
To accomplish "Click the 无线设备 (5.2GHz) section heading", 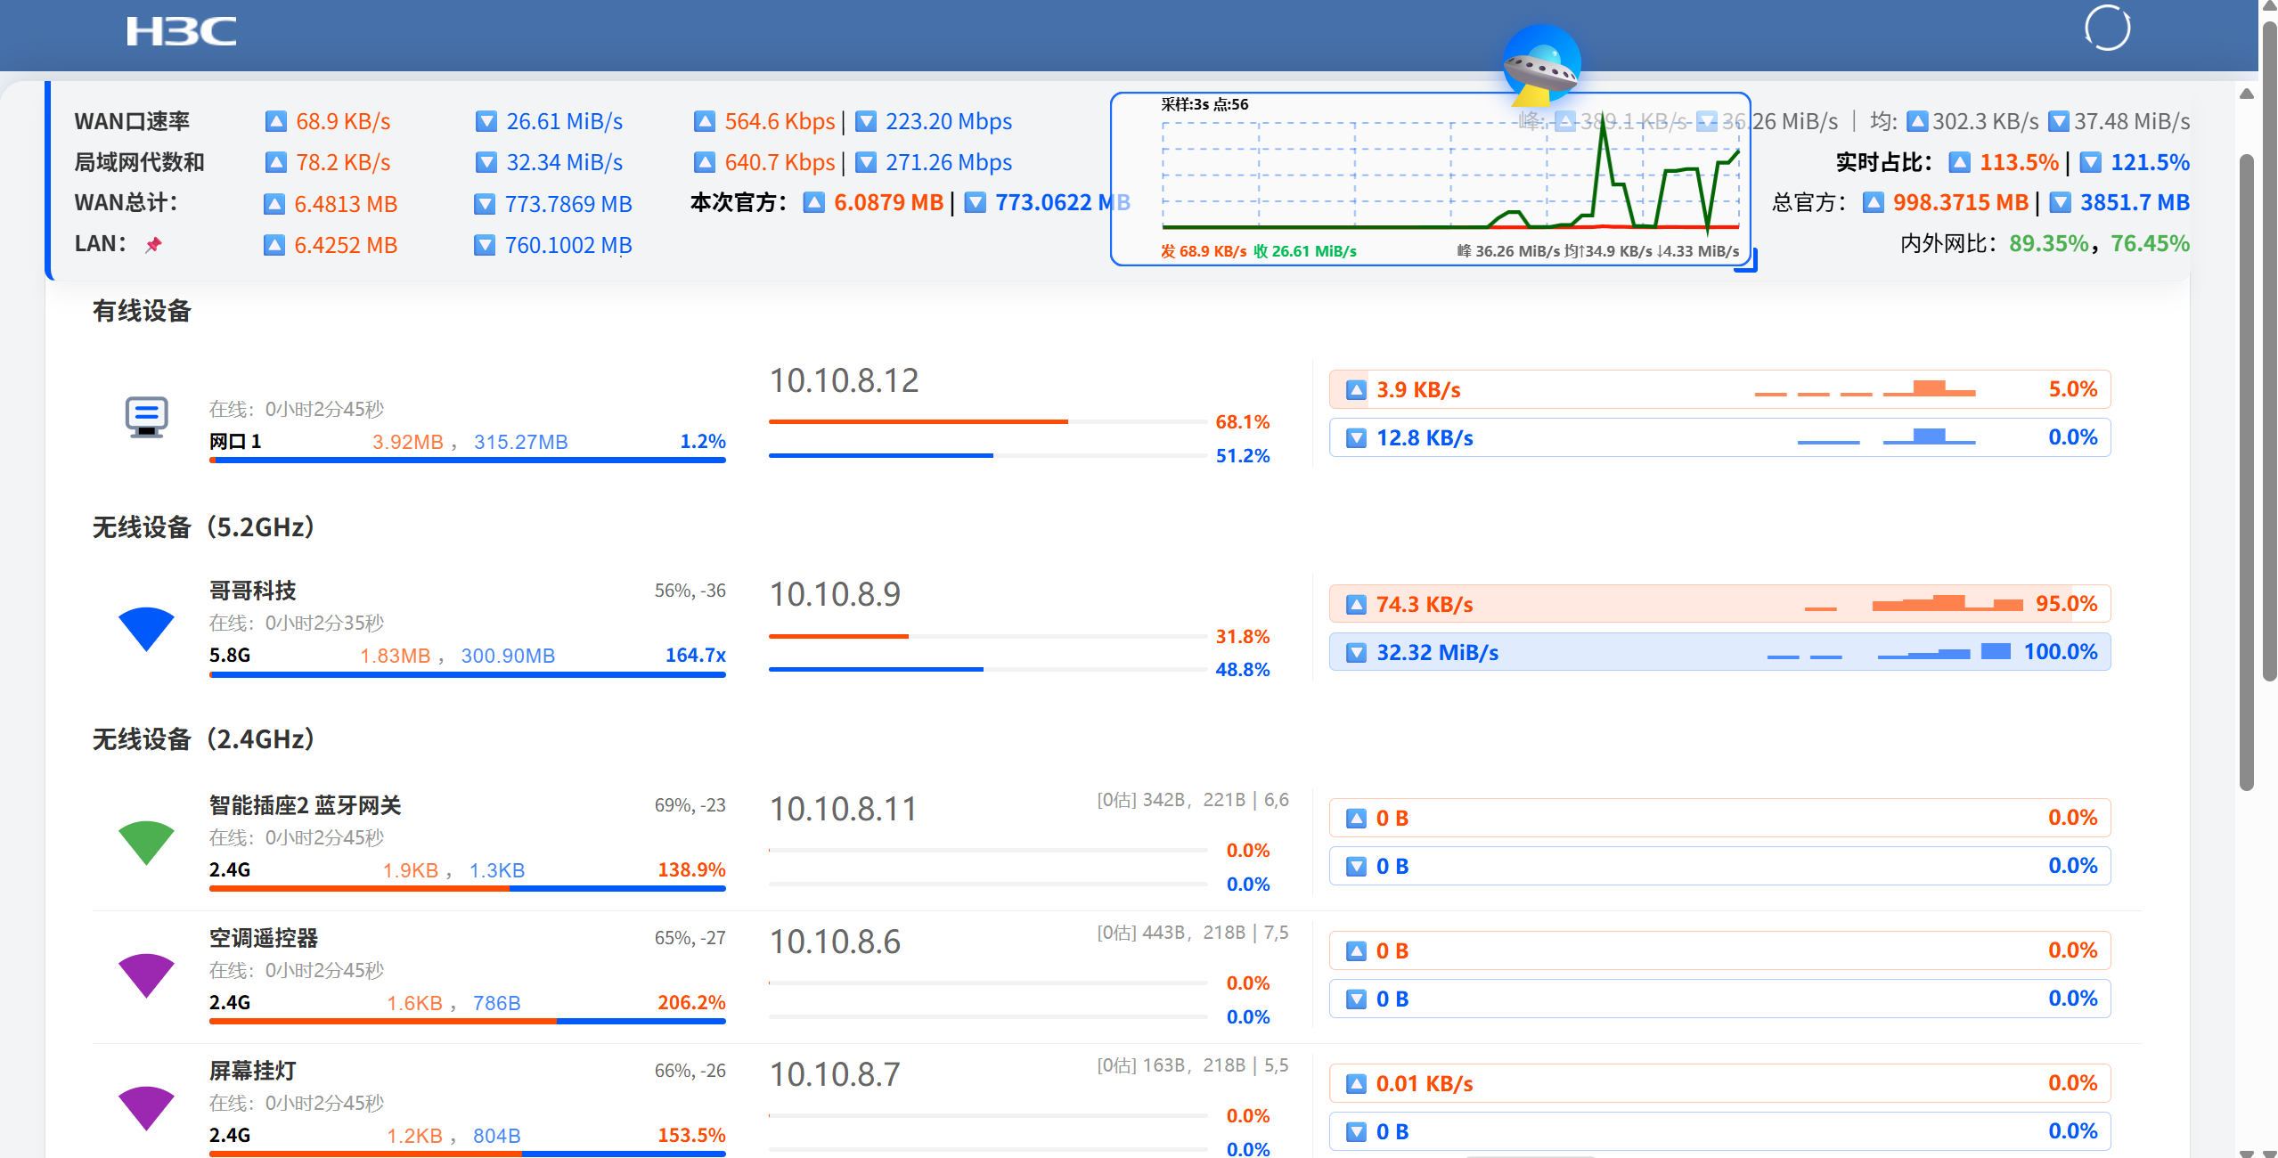I will (x=204, y=526).
